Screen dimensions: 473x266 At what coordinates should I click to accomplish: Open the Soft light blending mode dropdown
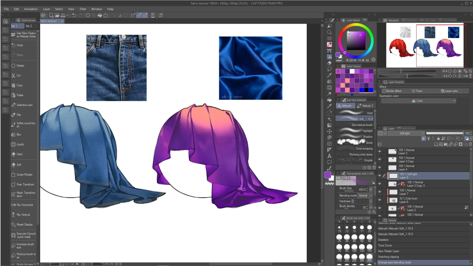(406, 133)
